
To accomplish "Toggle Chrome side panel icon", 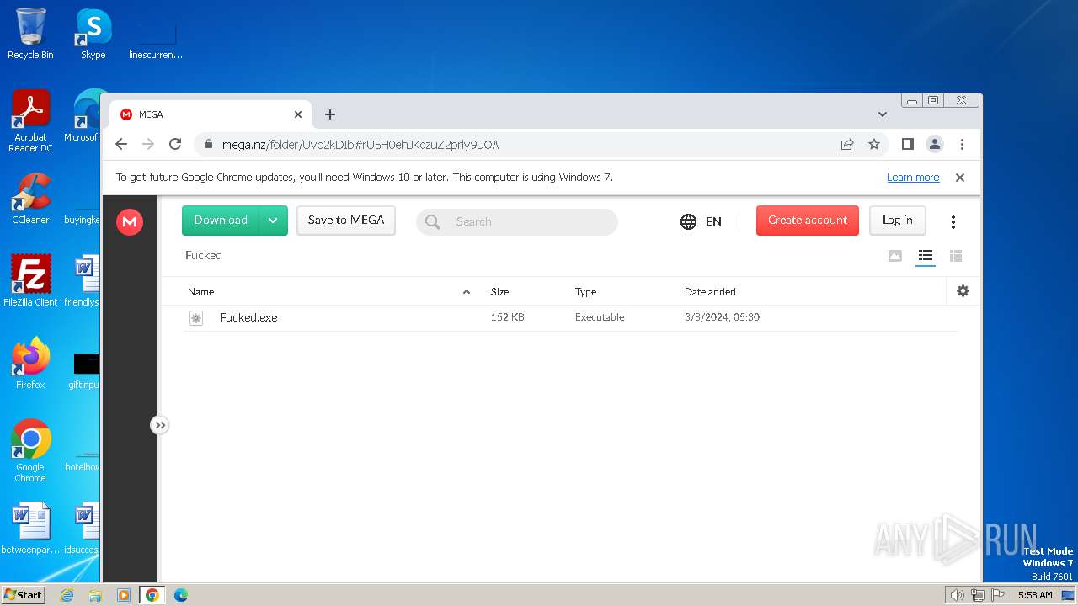I will point(907,144).
